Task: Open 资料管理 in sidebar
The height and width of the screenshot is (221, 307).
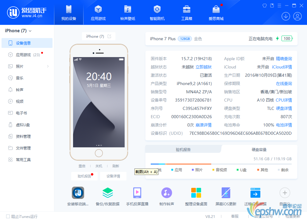Action: (27, 136)
